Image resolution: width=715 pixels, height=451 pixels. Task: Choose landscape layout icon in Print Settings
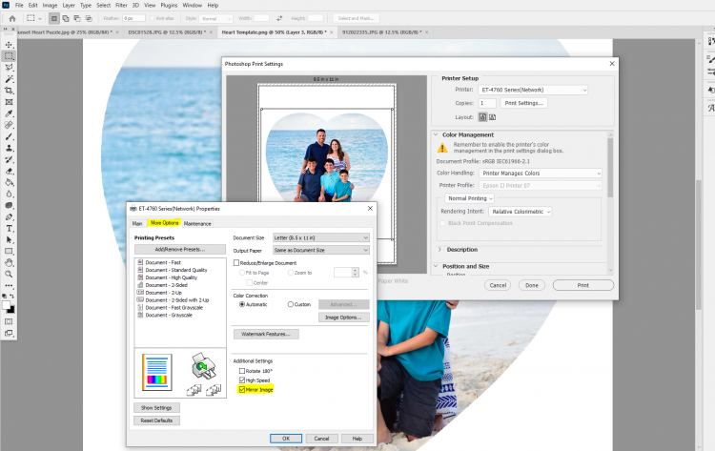coord(493,117)
